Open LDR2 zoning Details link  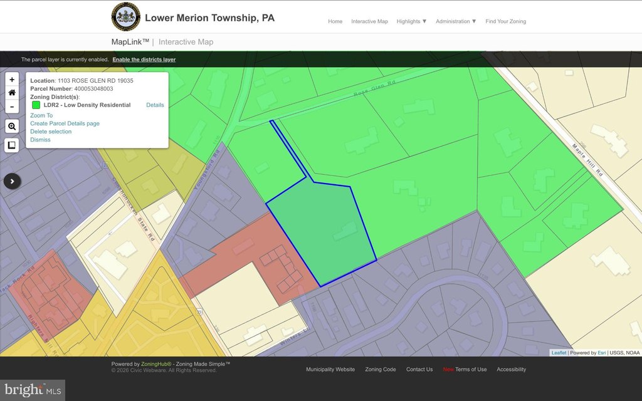pyautogui.click(x=155, y=105)
